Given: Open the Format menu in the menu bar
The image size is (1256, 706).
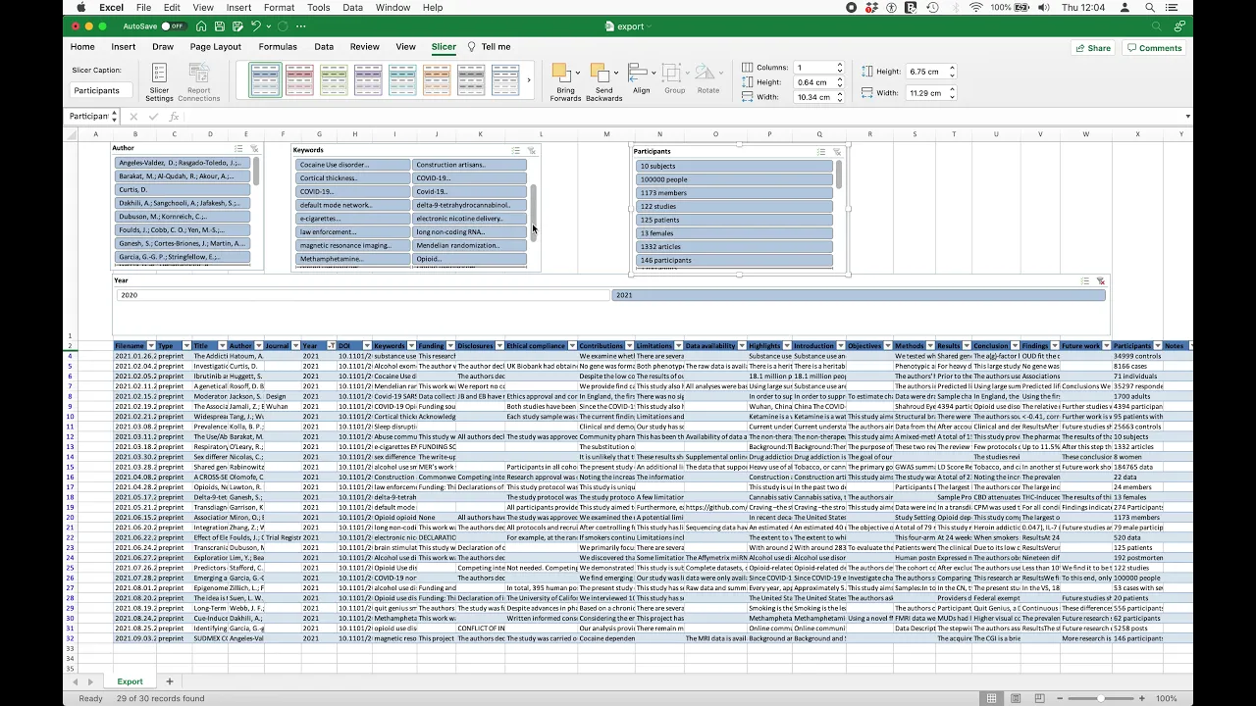Looking at the screenshot, I should coord(279,8).
